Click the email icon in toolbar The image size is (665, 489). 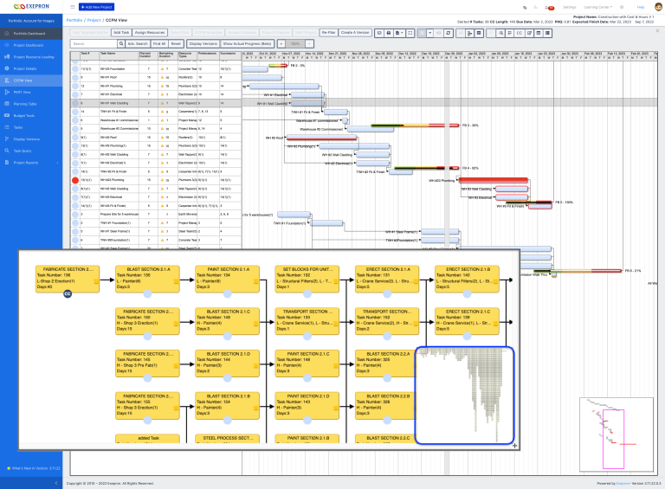[x=378, y=31]
